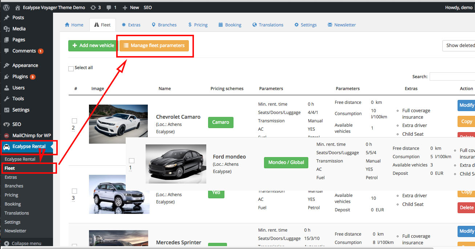This screenshot has width=475, height=249.
Task: Open the Branches submenu item
Action: click(x=14, y=186)
